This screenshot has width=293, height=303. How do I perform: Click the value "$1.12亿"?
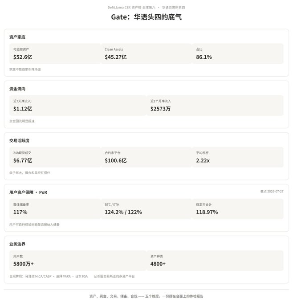tap(23, 109)
